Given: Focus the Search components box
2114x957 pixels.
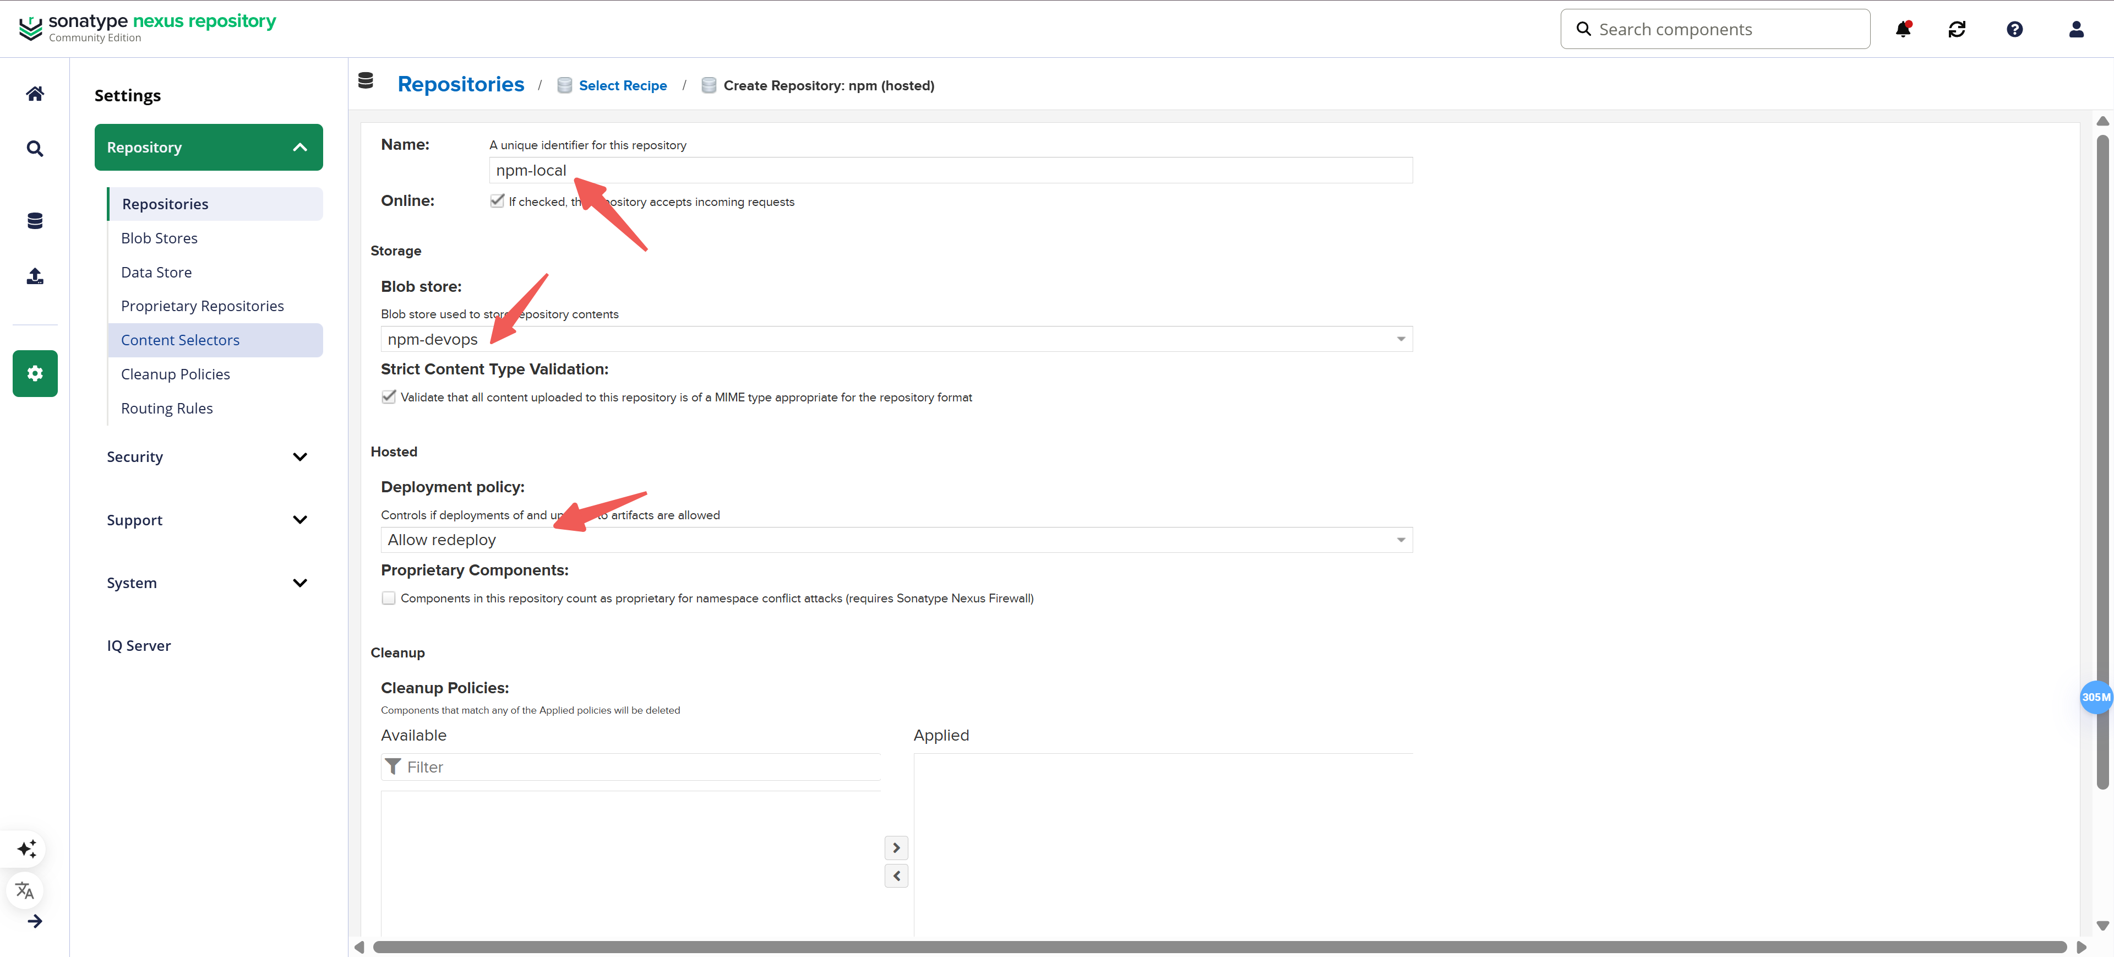Looking at the screenshot, I should click(x=1715, y=30).
